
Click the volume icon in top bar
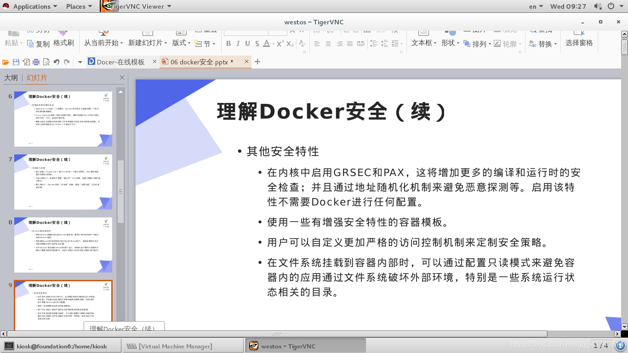pyautogui.click(x=598, y=6)
